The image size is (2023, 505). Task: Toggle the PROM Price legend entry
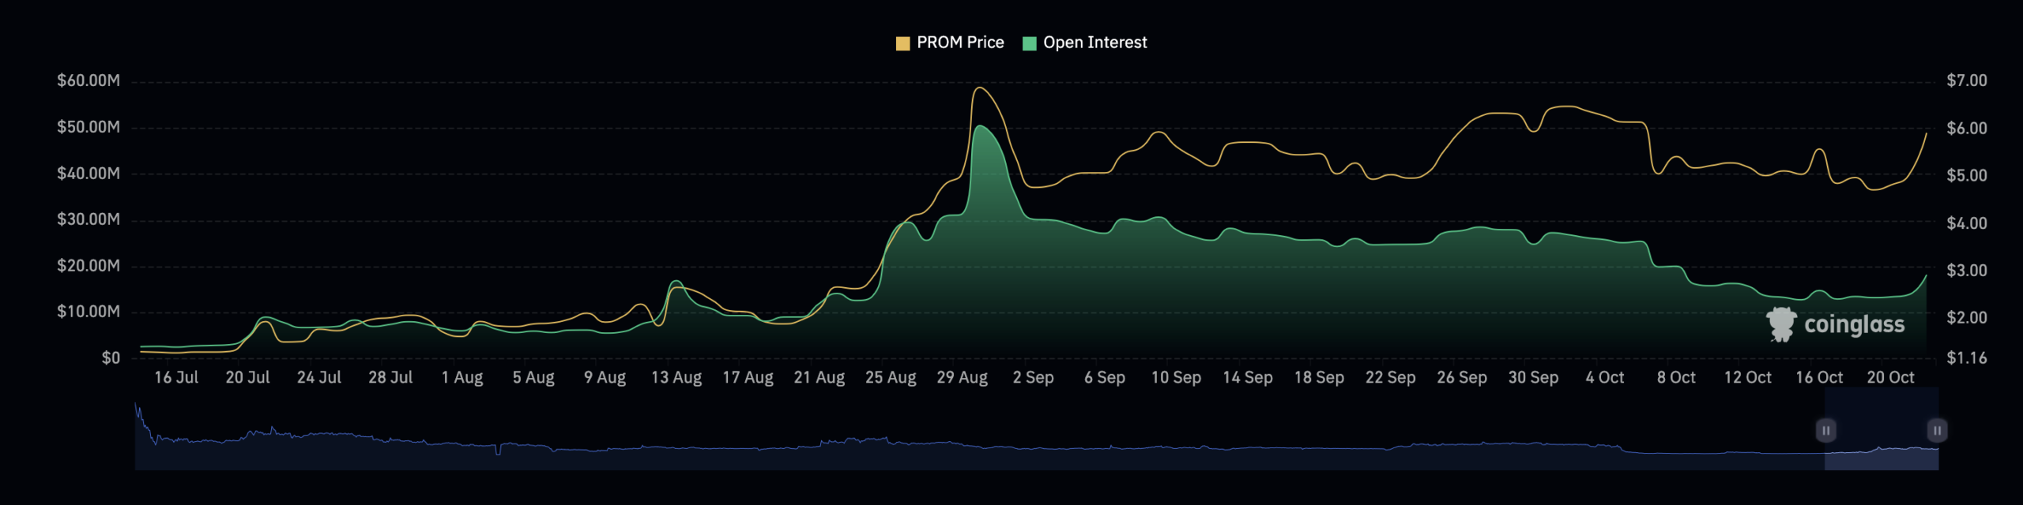tap(950, 43)
